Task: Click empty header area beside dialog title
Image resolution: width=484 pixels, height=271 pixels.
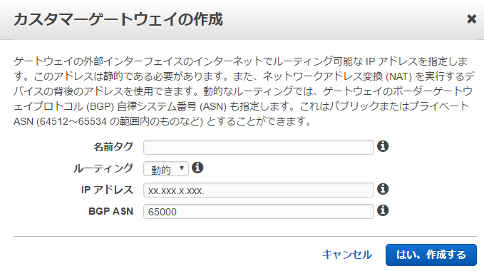Action: click(343, 19)
